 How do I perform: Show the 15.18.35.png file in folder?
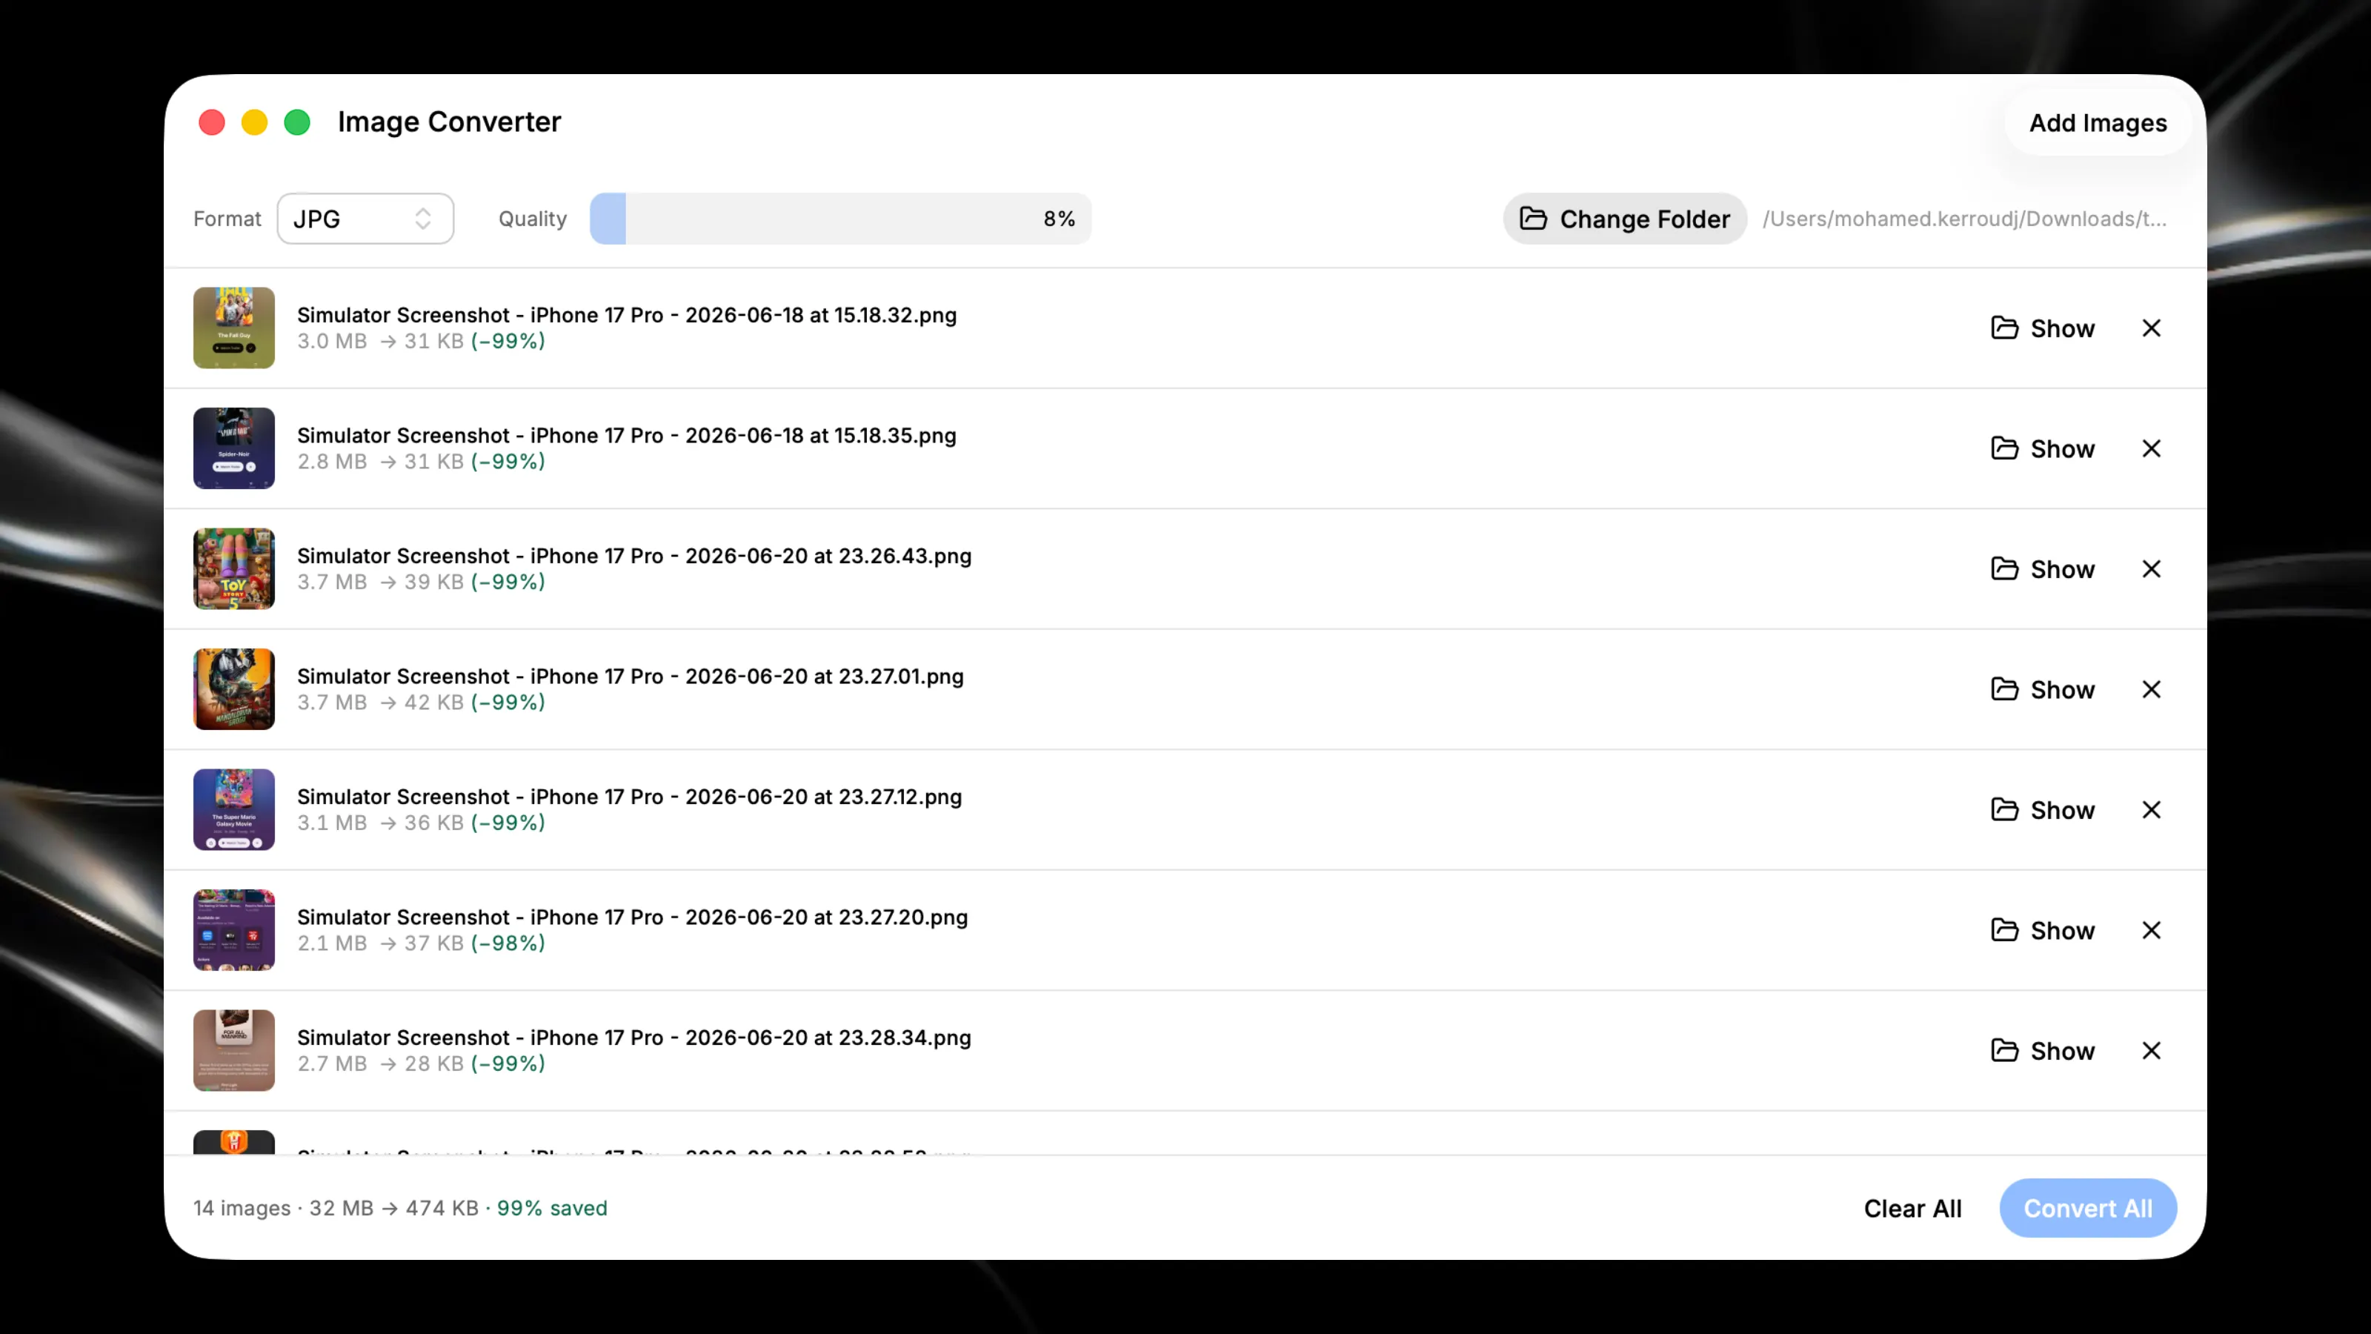(x=2043, y=448)
